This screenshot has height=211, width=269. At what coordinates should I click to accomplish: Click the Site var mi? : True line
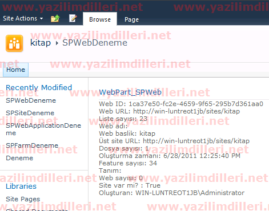pos(130,185)
